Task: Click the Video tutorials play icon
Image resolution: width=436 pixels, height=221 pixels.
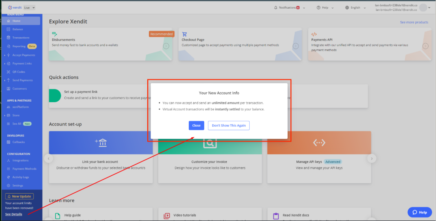Action: point(167,216)
